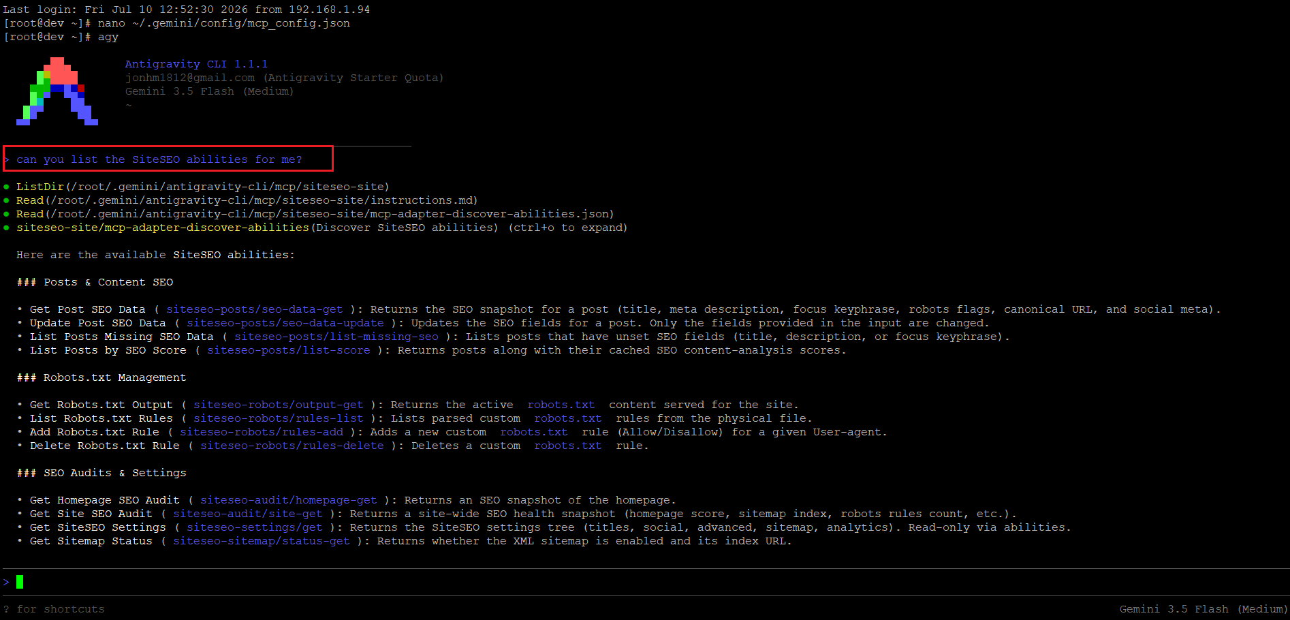Click the "Last login: Fri Jul 10" line

pyautogui.click(x=187, y=10)
